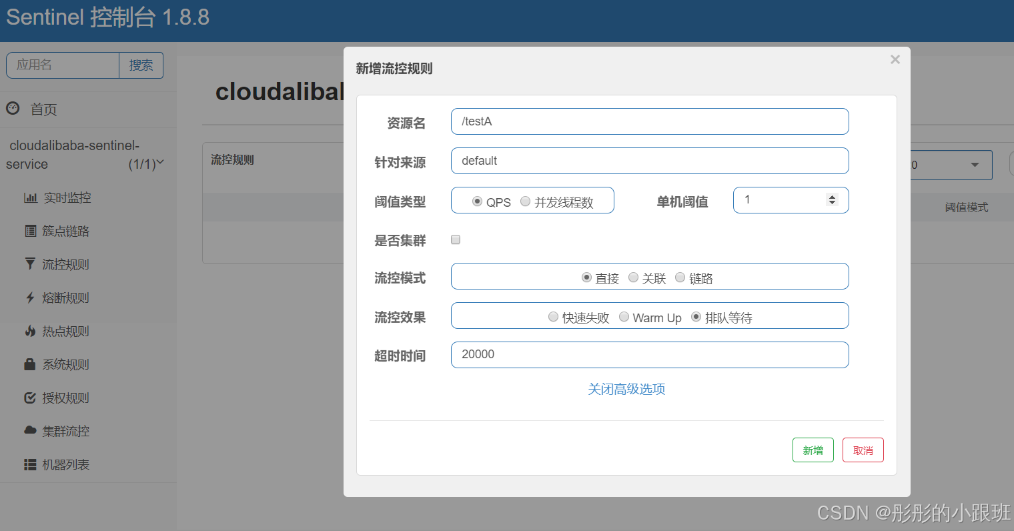The height and width of the screenshot is (531, 1014).
Task: Click the cloud icon for 集群流控
Action: [x=30, y=430]
